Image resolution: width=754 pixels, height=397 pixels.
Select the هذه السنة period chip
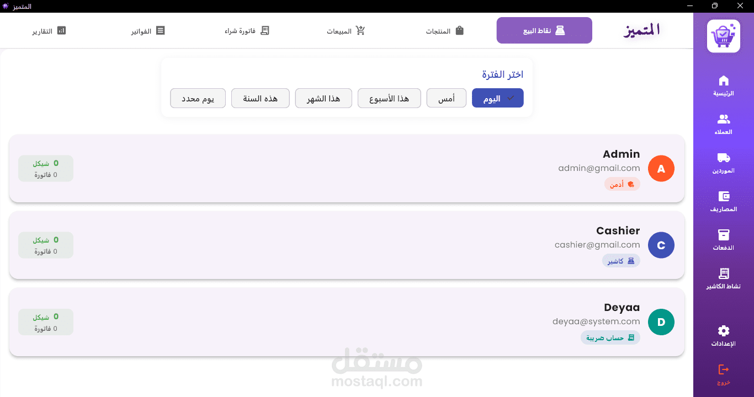point(261,98)
